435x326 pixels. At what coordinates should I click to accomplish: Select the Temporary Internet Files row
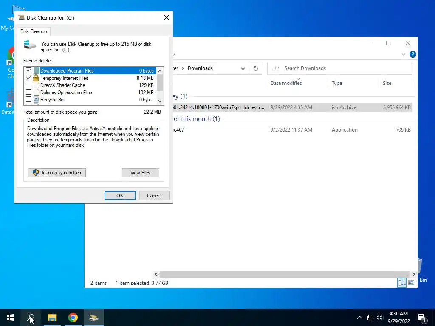click(x=90, y=78)
